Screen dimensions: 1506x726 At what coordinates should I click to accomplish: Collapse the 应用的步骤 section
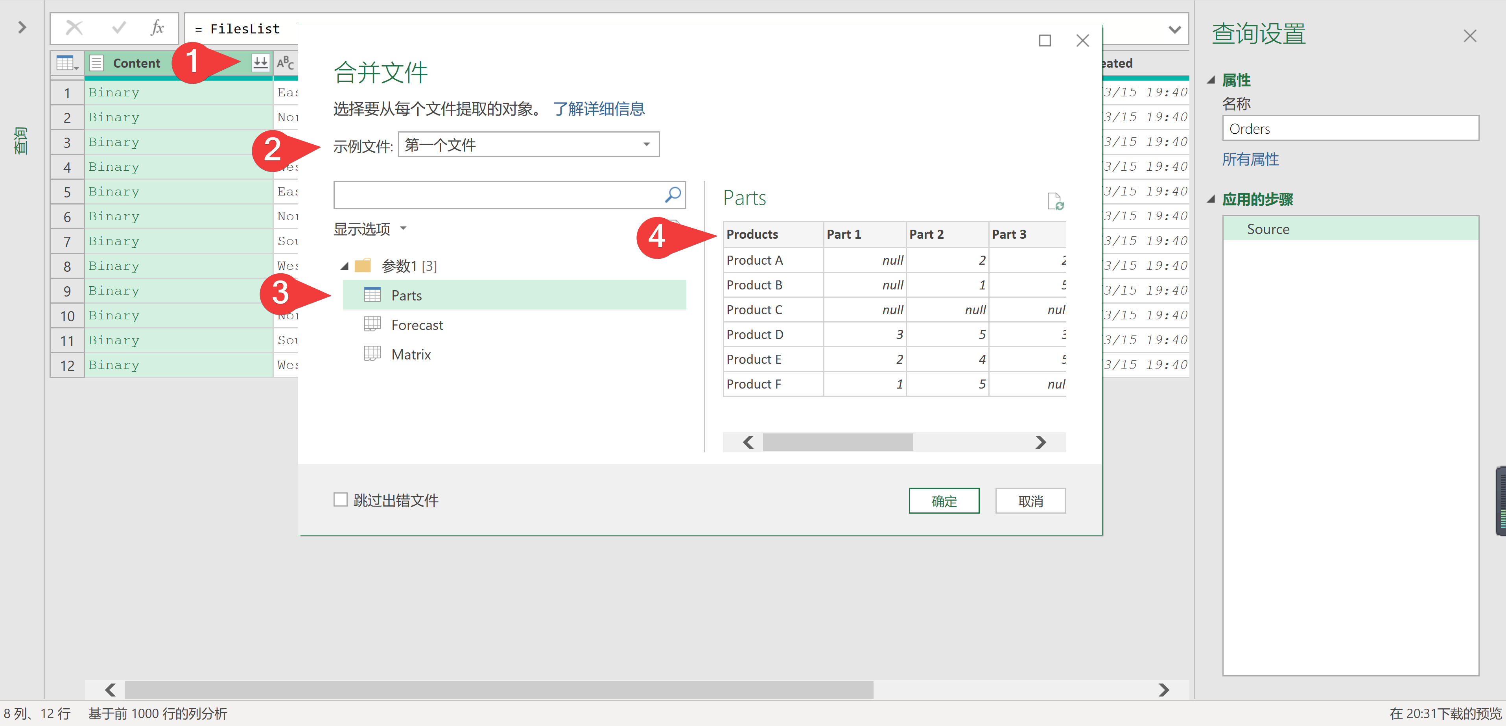pyautogui.click(x=1211, y=199)
